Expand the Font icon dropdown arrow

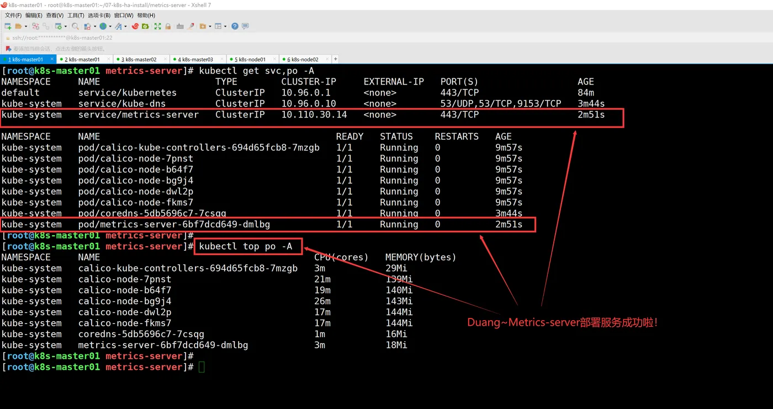pyautogui.click(x=125, y=26)
